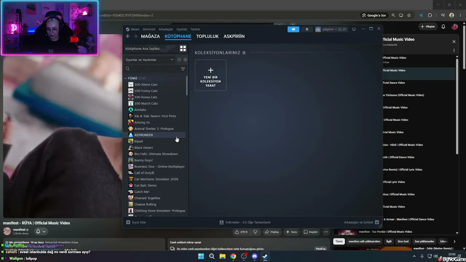Open Chrome profile avatar
The height and width of the screenshot is (262, 466).
pyautogui.click(x=452, y=15)
